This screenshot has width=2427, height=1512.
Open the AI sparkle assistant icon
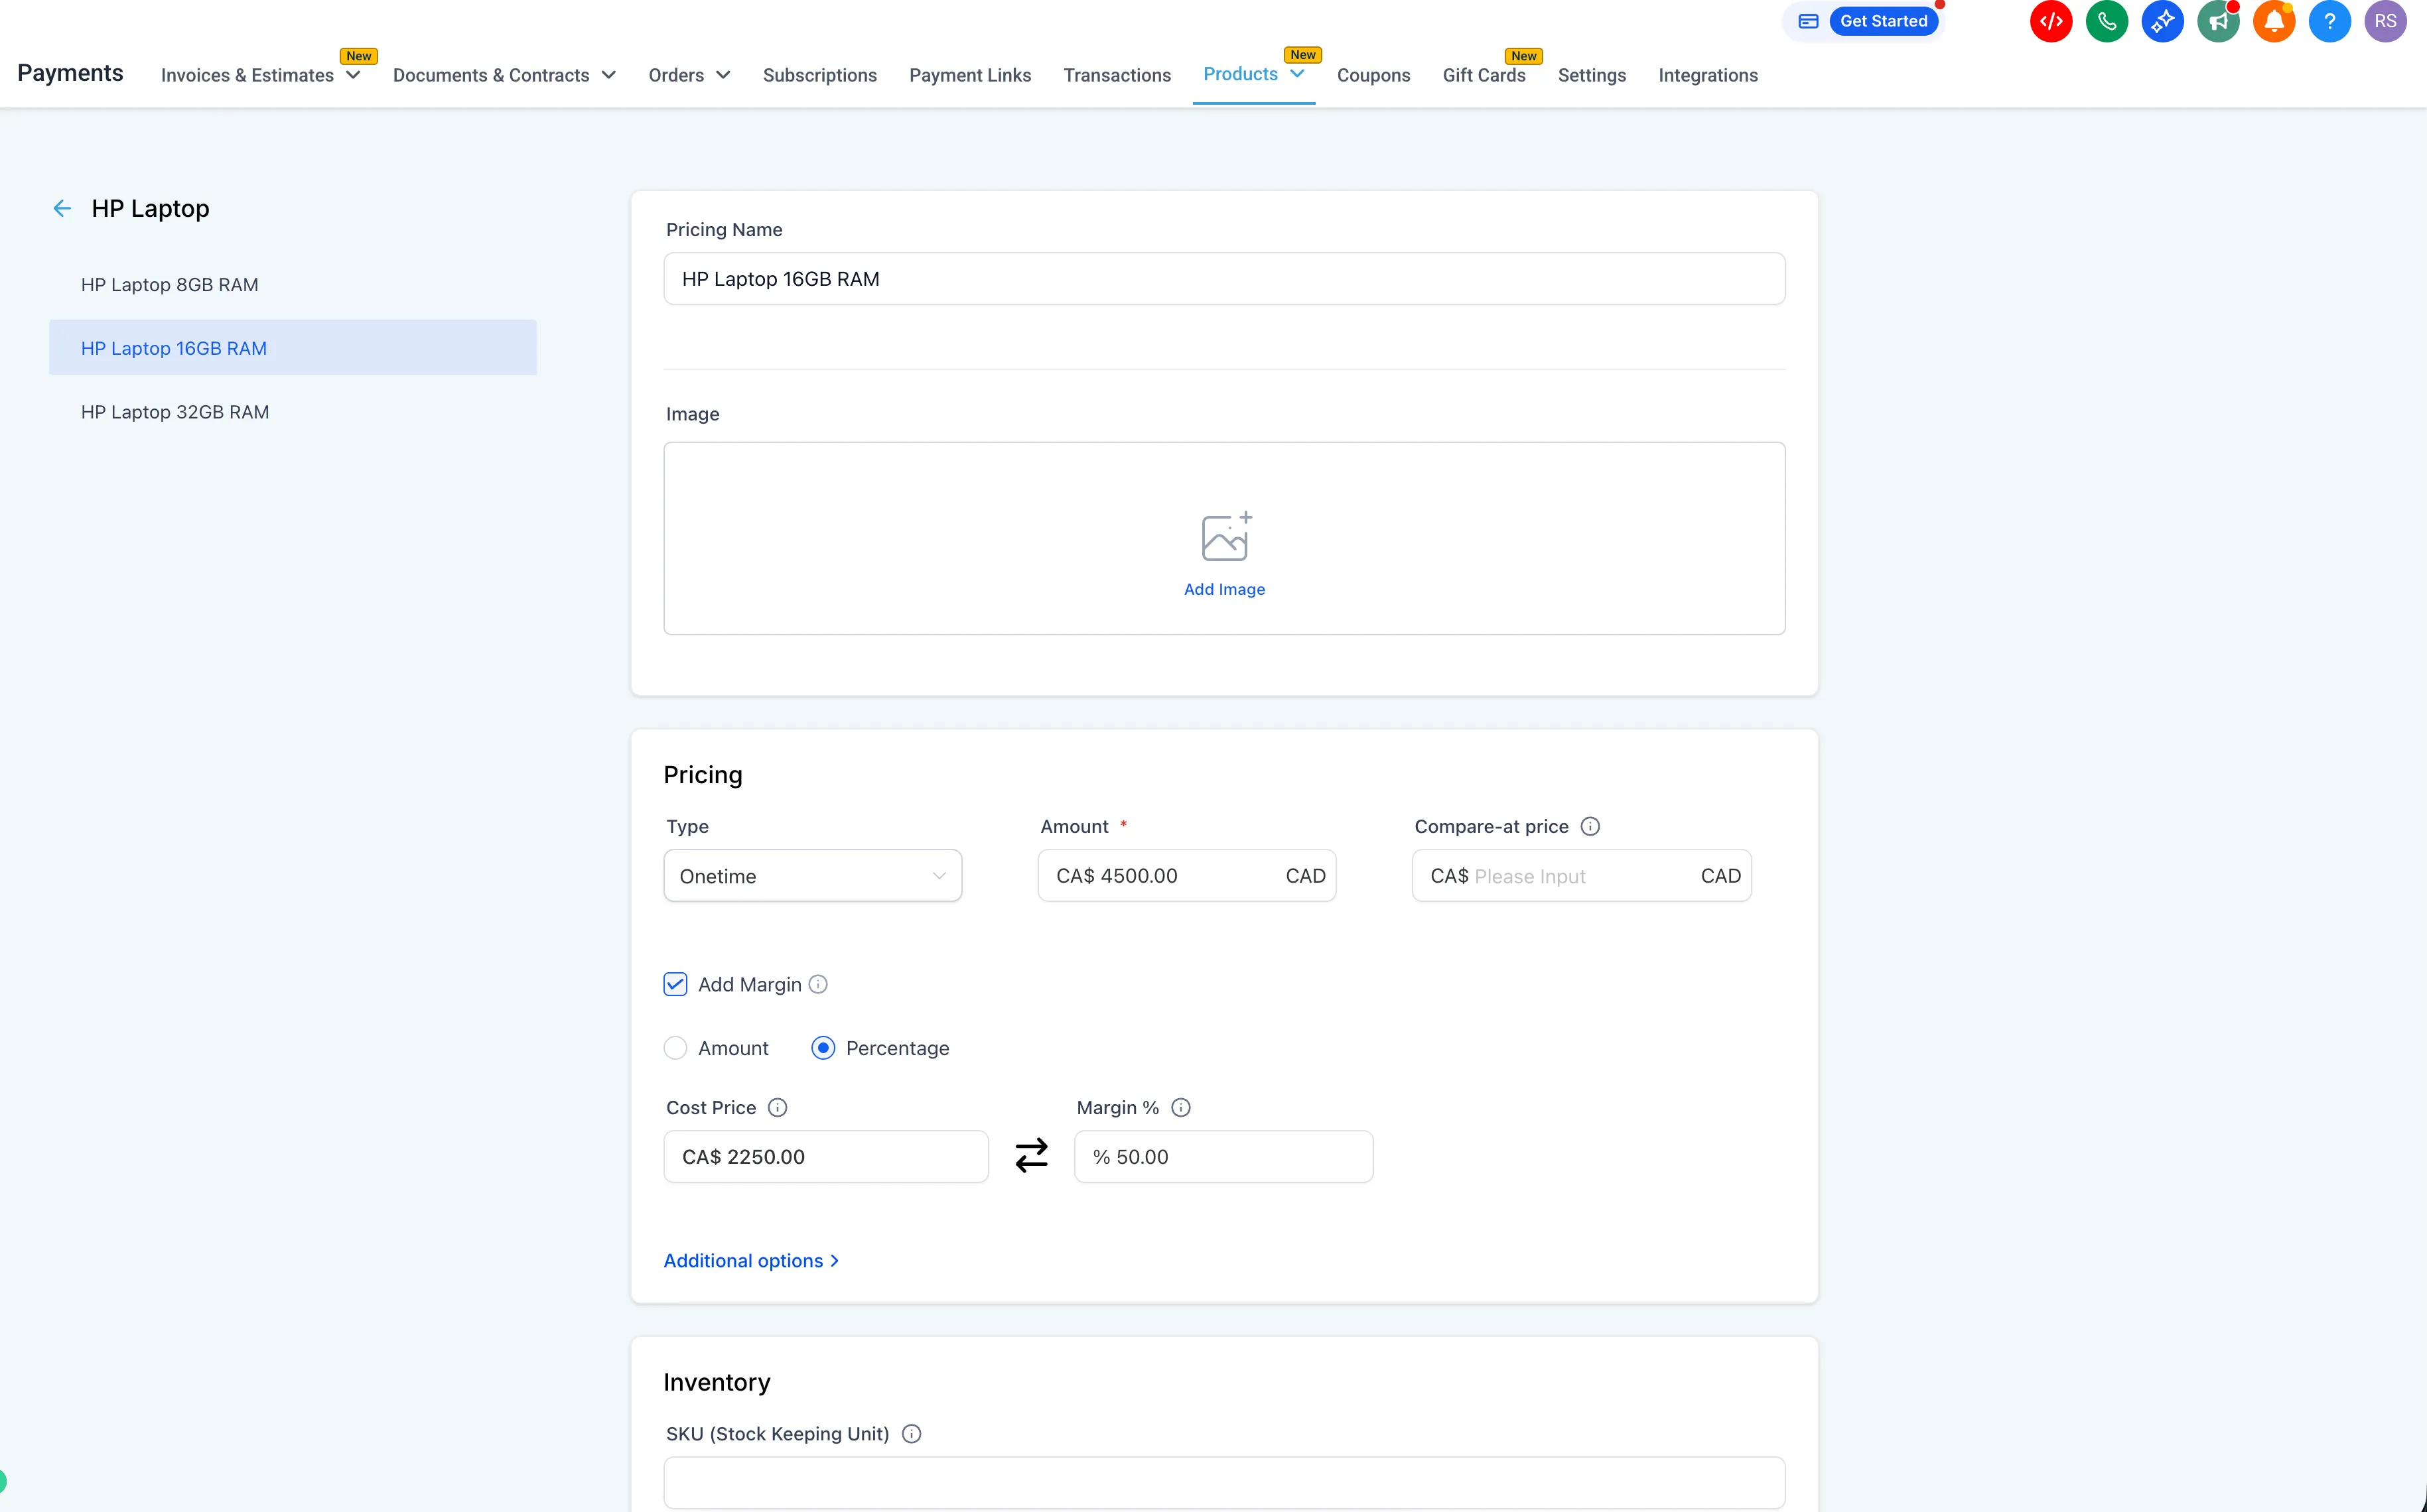click(2163, 21)
